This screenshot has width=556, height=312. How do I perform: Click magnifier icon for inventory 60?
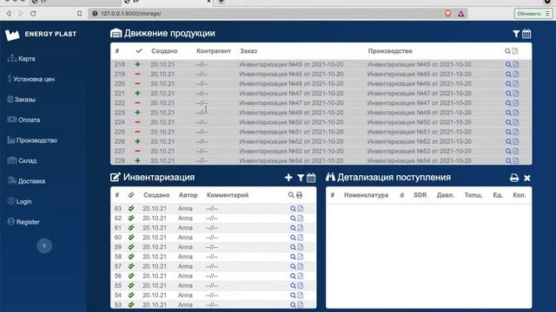coord(293,237)
